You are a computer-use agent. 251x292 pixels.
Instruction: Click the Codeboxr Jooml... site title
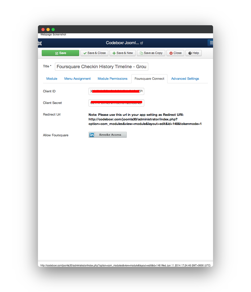coord(122,43)
